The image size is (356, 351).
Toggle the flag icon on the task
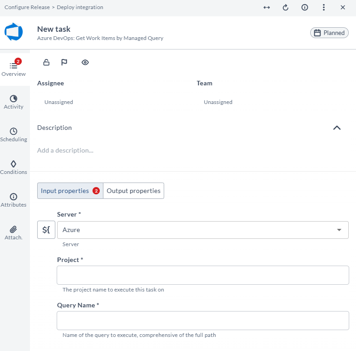coord(64,62)
